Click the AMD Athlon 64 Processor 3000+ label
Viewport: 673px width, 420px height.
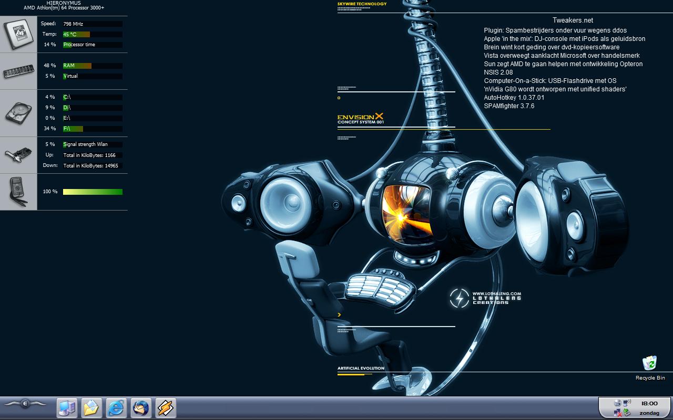coord(64,8)
